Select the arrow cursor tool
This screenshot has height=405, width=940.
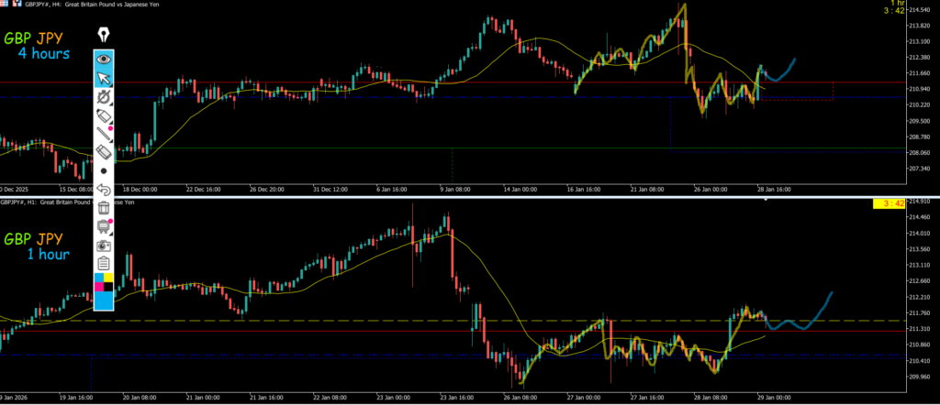click(104, 77)
